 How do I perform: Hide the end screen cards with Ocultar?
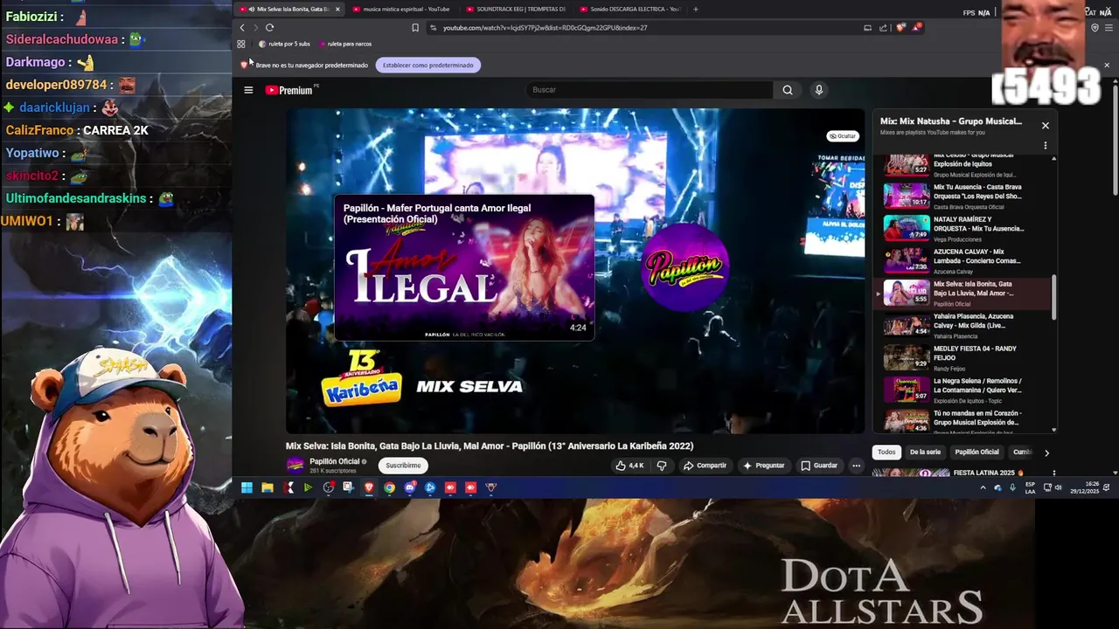pos(844,136)
